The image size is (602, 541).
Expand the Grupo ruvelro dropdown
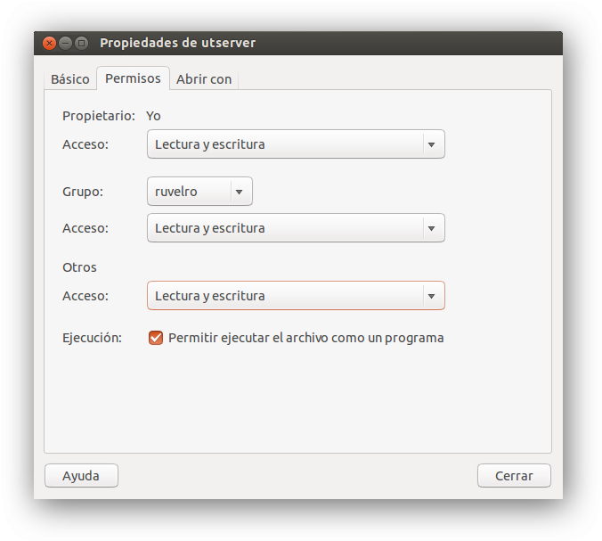pos(189,192)
